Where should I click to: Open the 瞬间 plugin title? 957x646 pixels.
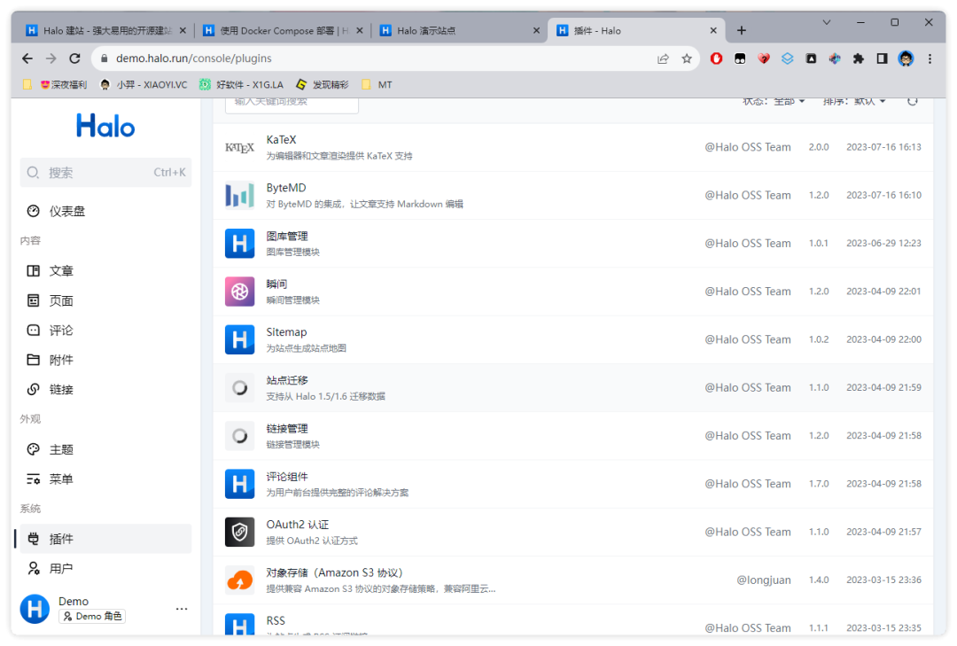[276, 284]
